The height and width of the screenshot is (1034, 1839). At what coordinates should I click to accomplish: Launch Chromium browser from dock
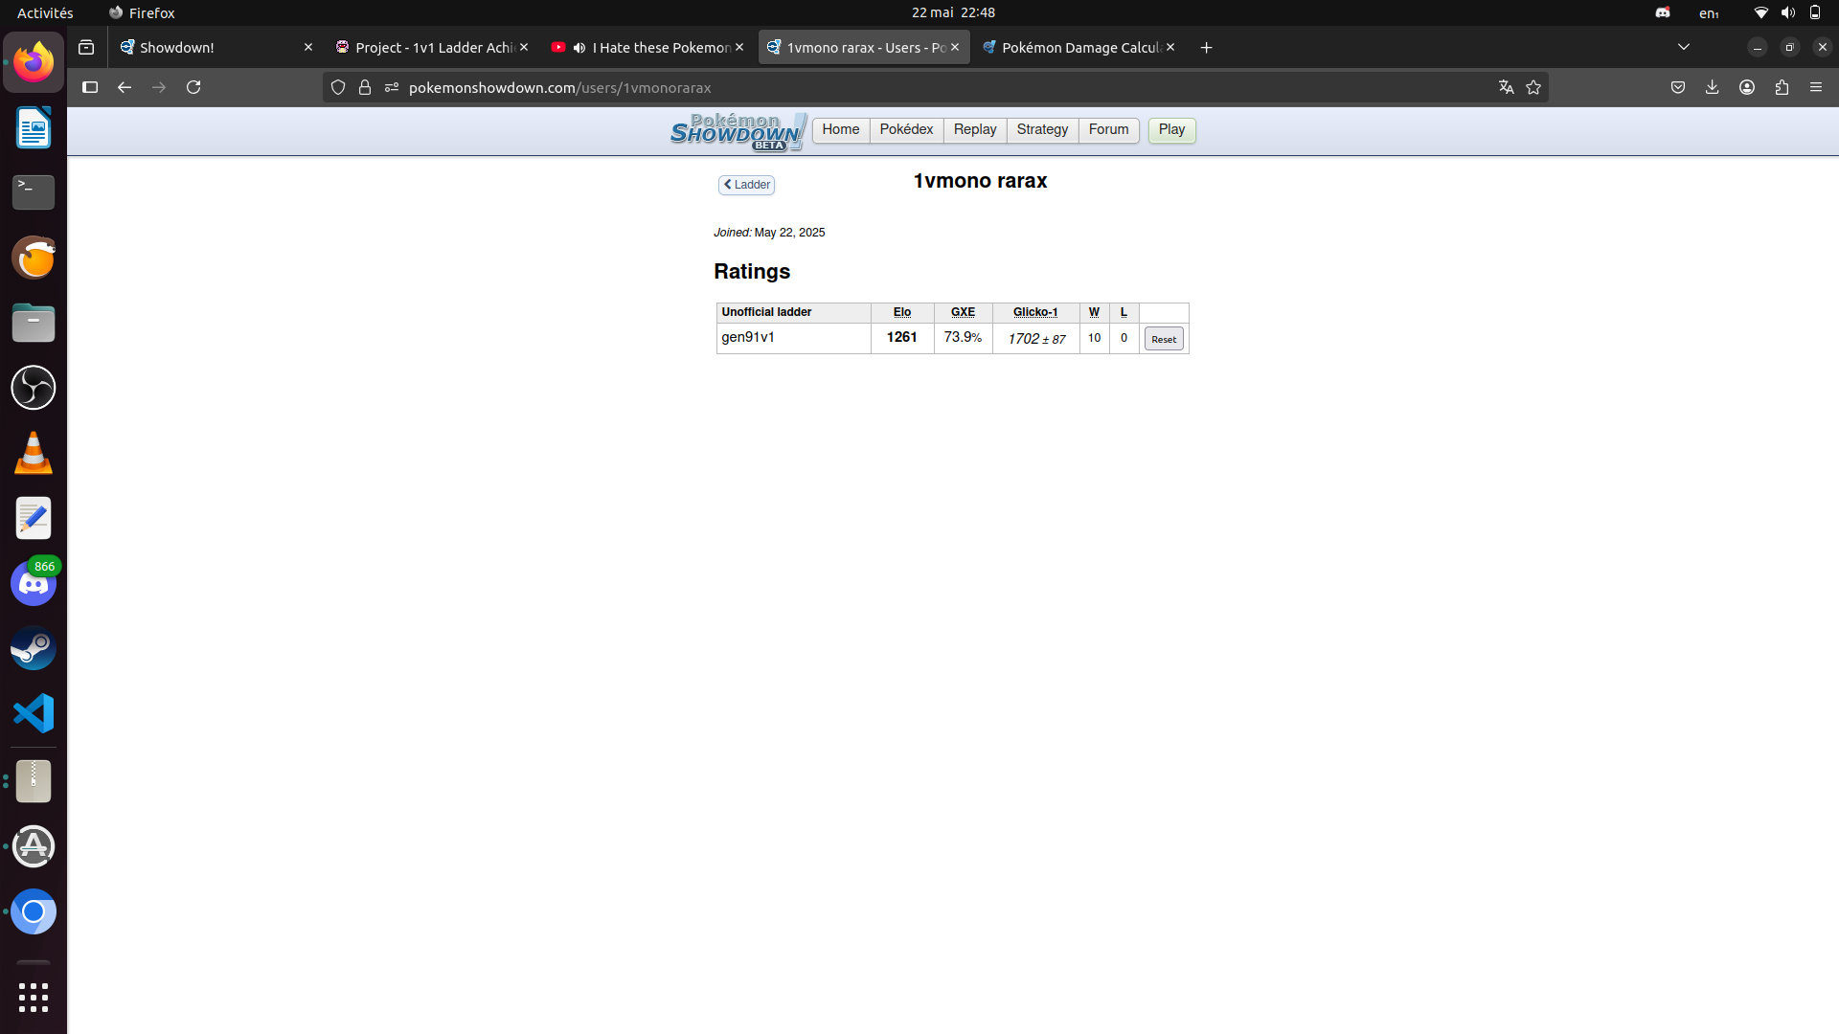pyautogui.click(x=34, y=911)
